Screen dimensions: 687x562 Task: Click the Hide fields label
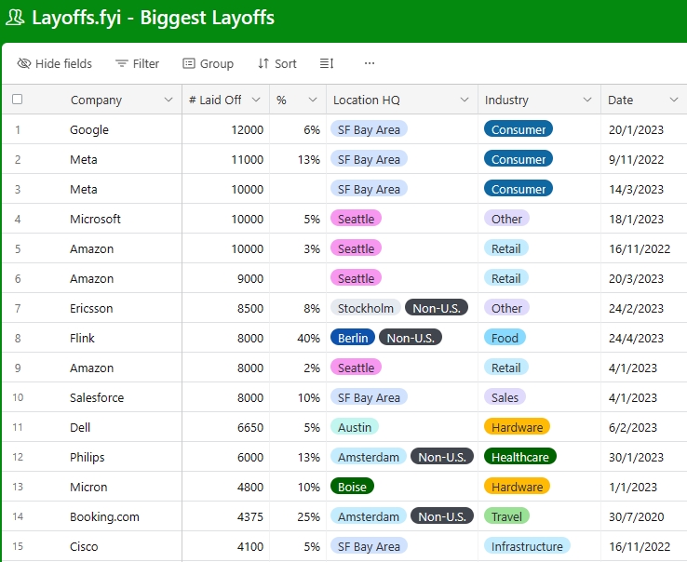pyautogui.click(x=63, y=64)
